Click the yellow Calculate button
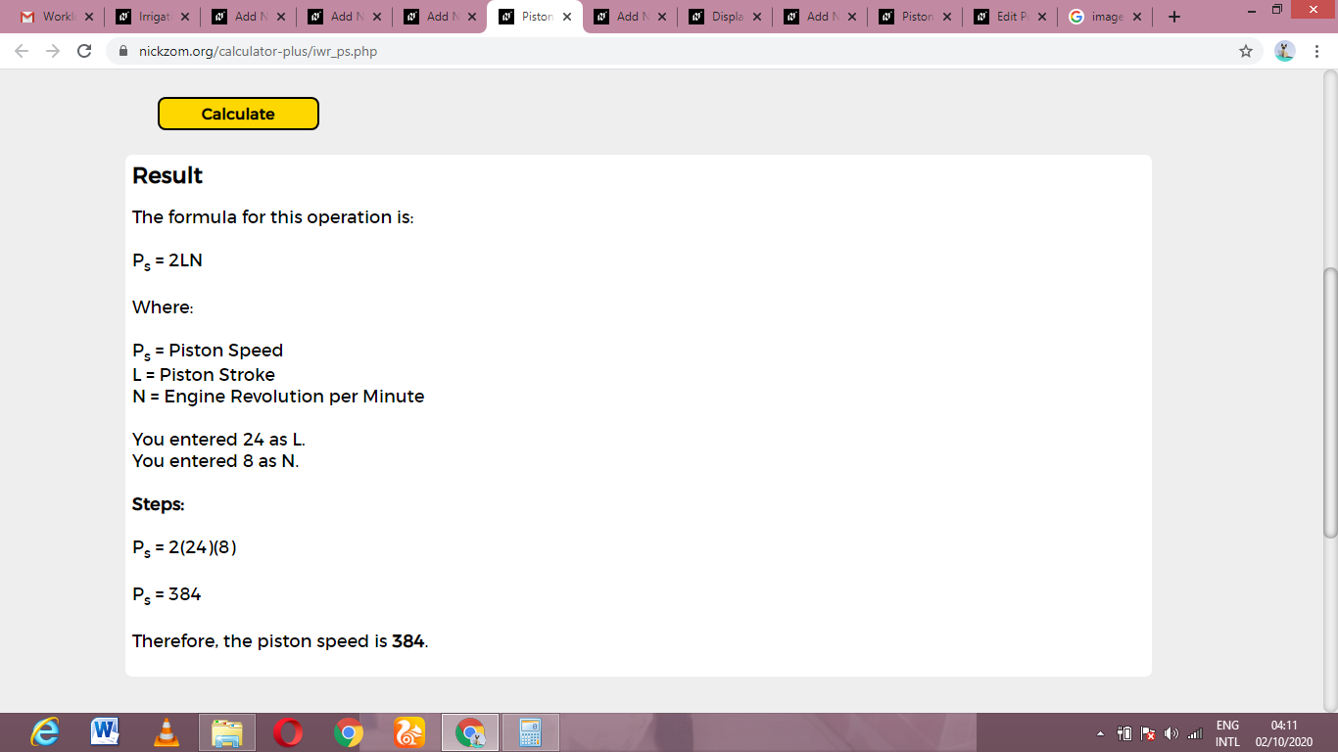Image resolution: width=1338 pixels, height=752 pixels. pyautogui.click(x=238, y=114)
